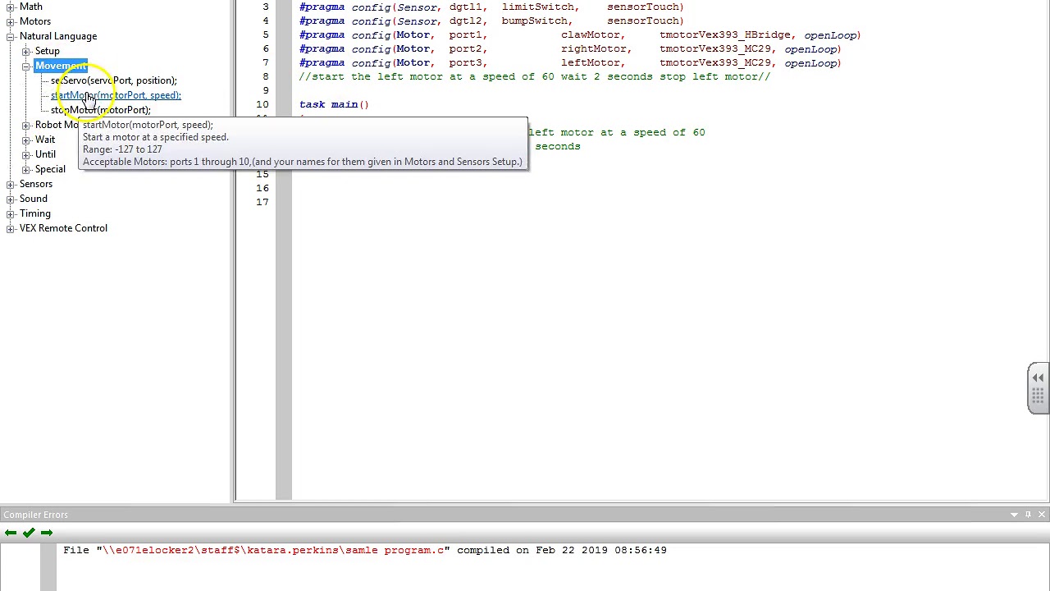Click the rightMotor pragma config line
1050x591 pixels.
(x=570, y=48)
